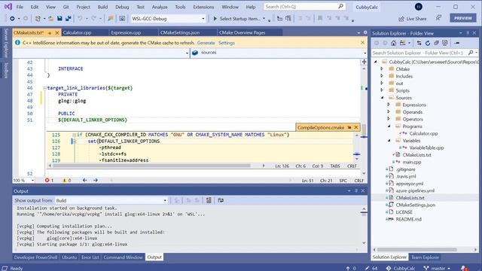
Task: Click the tab-list gear icon in the editor tab row
Action: tap(365, 32)
